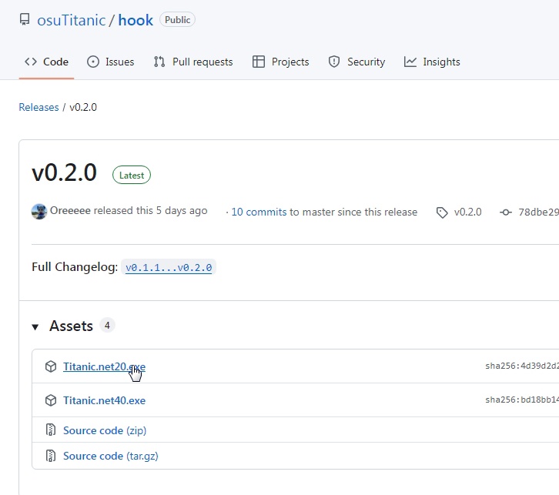Click the tag icon beside v0.2.0
Viewport: 559px width, 495px height.
pyautogui.click(x=442, y=212)
